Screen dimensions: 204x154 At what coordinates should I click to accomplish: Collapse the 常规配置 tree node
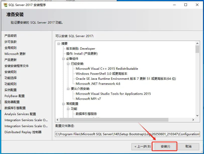63,104
